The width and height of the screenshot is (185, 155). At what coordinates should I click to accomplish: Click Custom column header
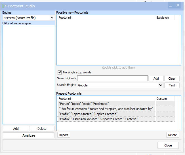click(x=165, y=99)
